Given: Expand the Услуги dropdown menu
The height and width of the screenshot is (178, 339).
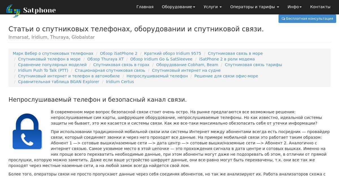Looking at the screenshot, I should coord(213,7).
